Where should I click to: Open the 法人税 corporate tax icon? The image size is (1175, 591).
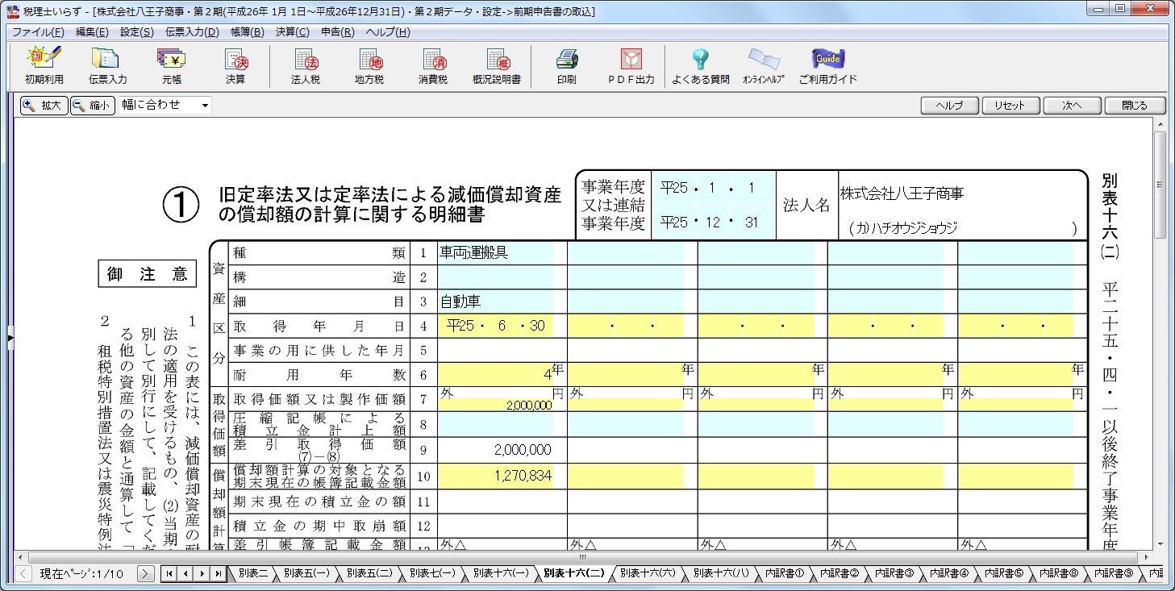point(306,66)
